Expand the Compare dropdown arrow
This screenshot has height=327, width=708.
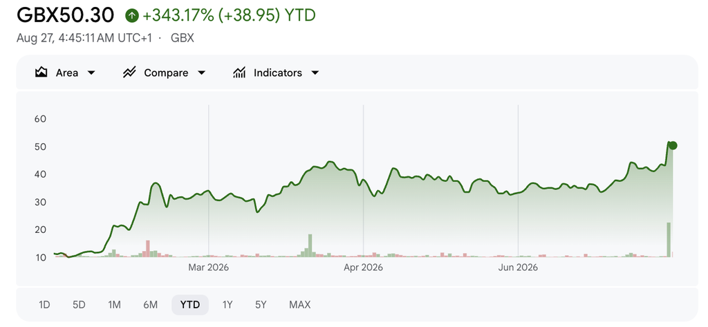201,73
